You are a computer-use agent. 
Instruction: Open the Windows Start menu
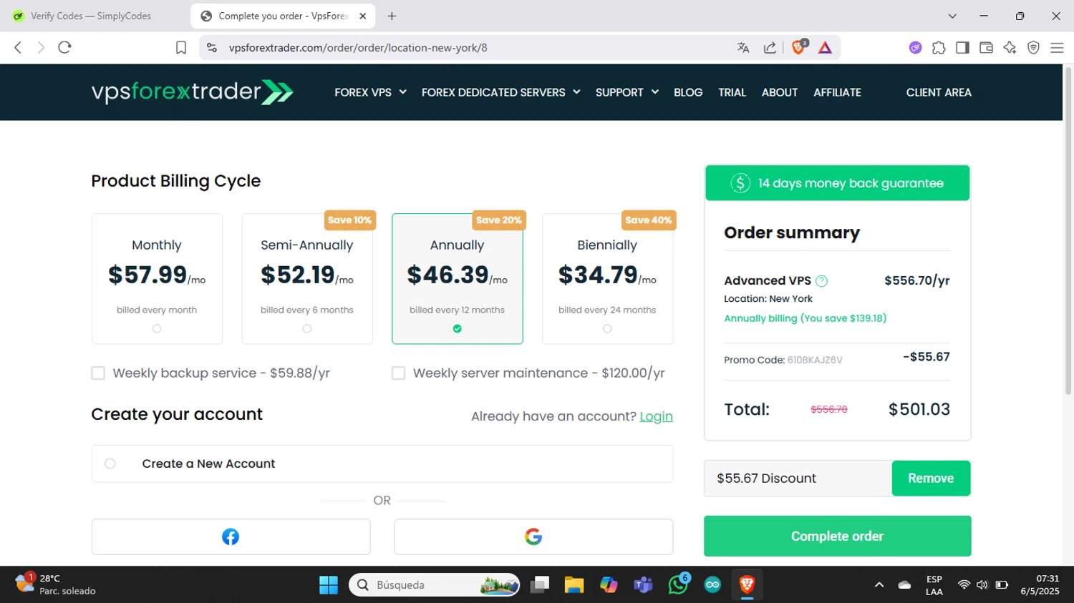[x=329, y=585]
